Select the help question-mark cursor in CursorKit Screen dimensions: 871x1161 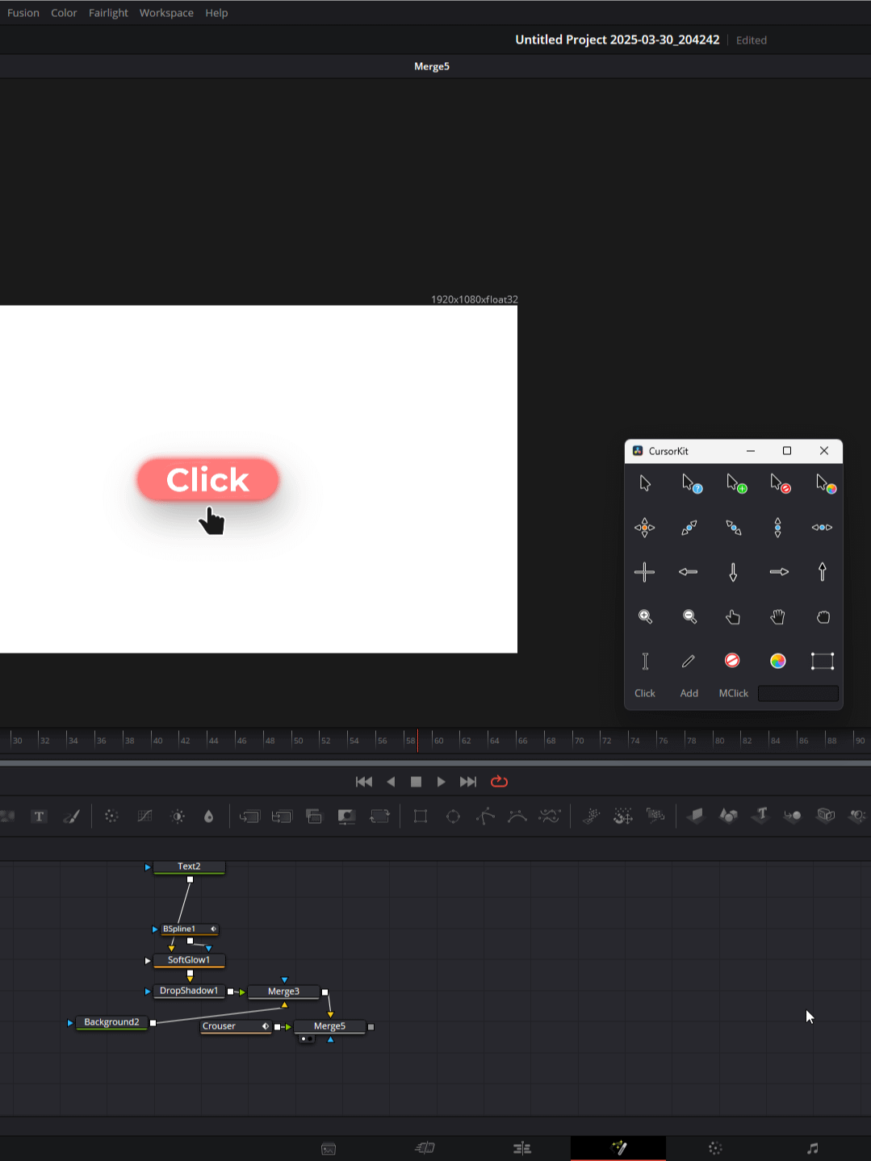(691, 484)
